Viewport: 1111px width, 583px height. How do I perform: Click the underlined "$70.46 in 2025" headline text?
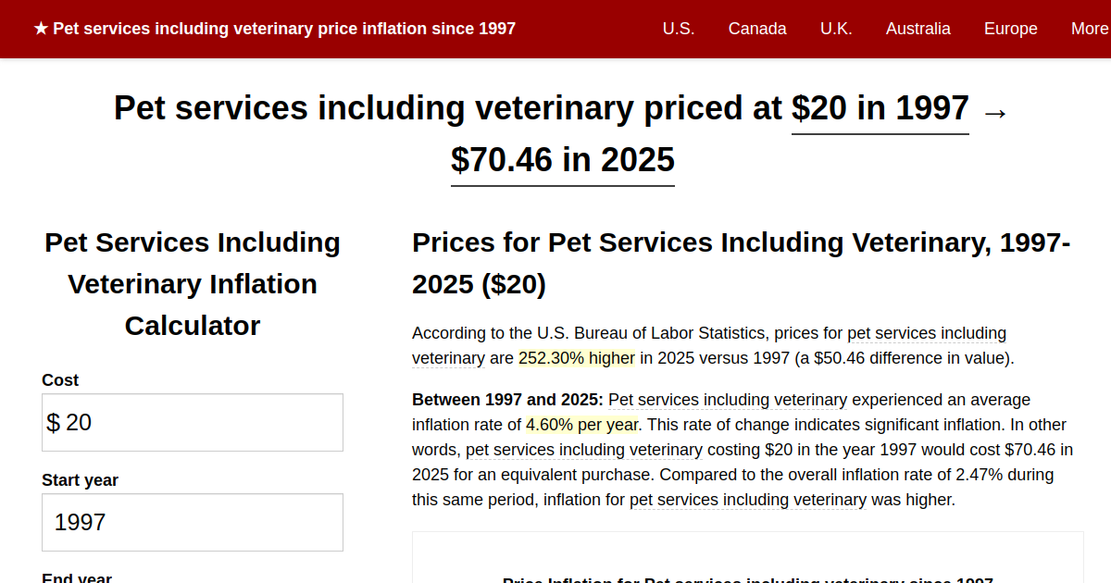tap(563, 160)
